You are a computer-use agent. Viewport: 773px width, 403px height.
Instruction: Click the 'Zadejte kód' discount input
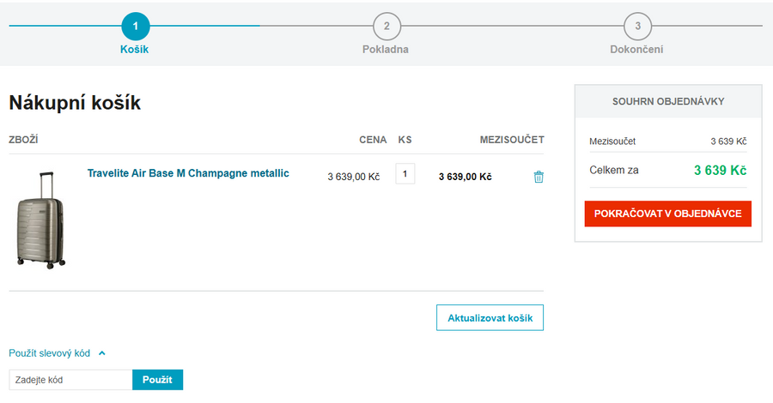[x=70, y=379]
